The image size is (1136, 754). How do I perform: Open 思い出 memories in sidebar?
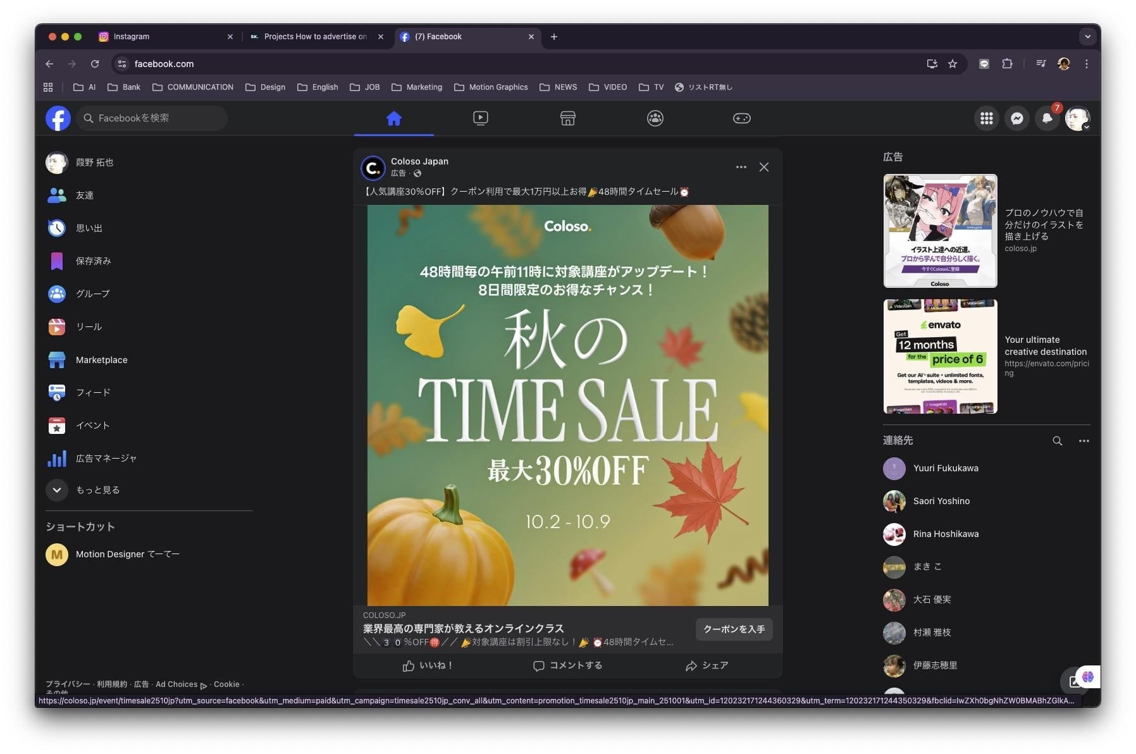click(x=149, y=228)
